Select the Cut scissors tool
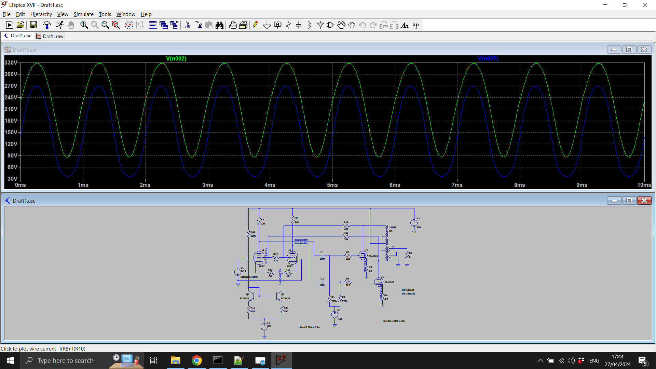Screen dimensions: 656x369 (x=188, y=25)
